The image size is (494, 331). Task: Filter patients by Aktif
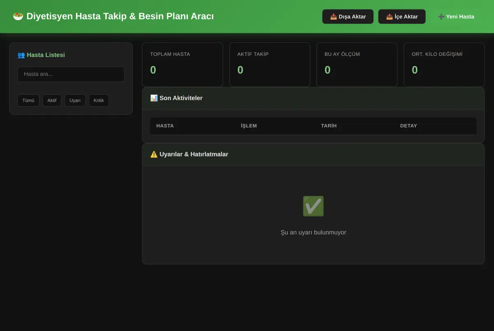(52, 101)
